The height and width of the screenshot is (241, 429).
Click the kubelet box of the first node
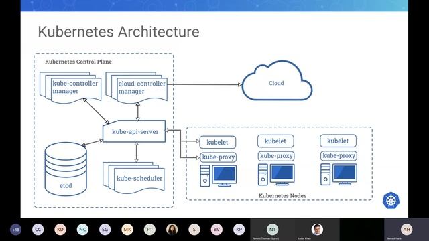[x=217, y=142]
